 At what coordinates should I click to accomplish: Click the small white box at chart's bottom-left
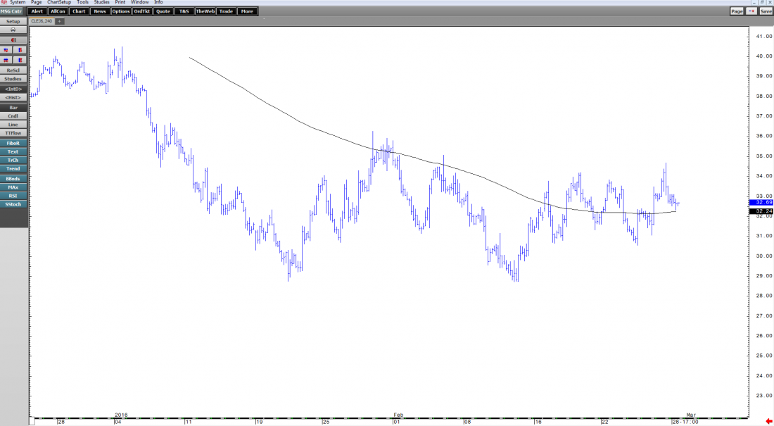32,421
